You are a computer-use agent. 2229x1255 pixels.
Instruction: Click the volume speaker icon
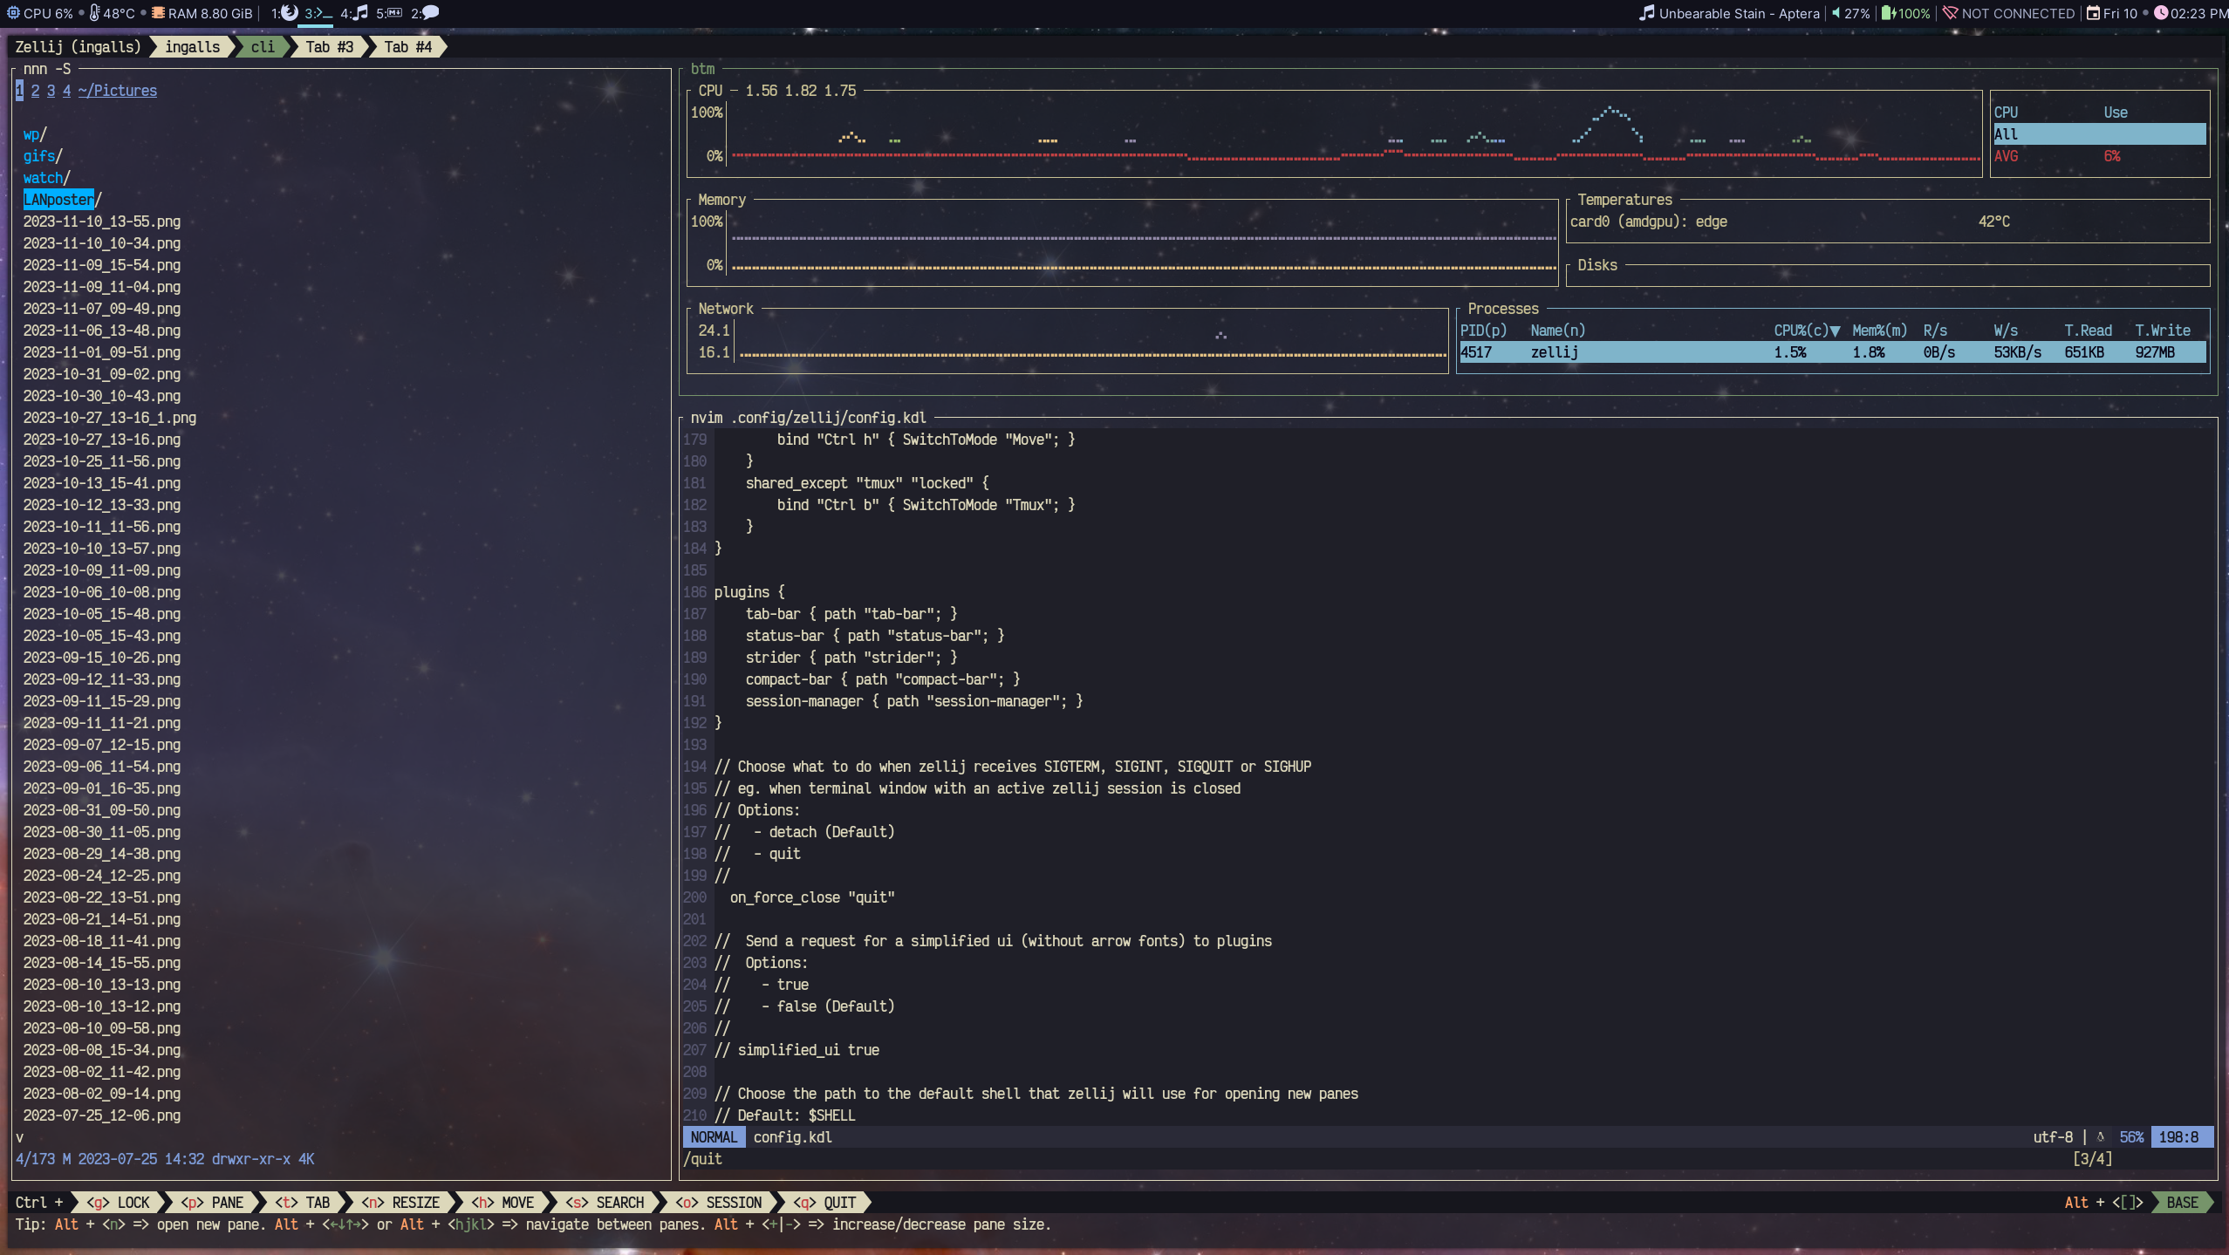(x=1836, y=13)
